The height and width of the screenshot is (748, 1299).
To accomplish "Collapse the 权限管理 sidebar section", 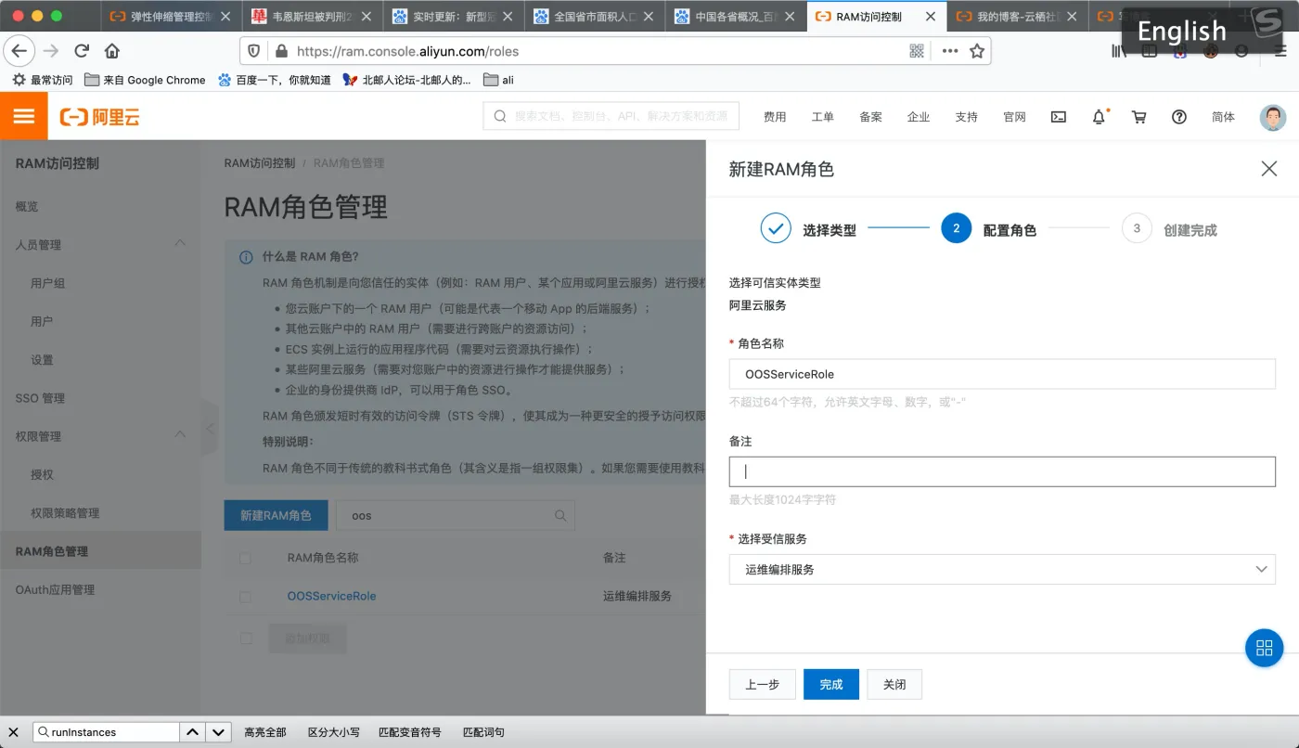I will (x=180, y=434).
